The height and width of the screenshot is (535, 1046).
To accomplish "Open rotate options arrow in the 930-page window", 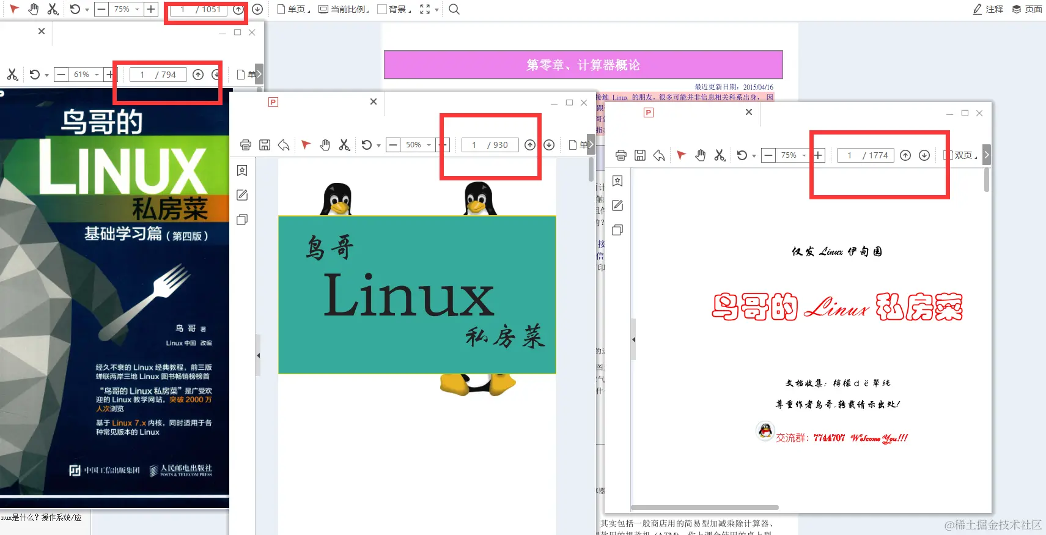I will 378,146.
